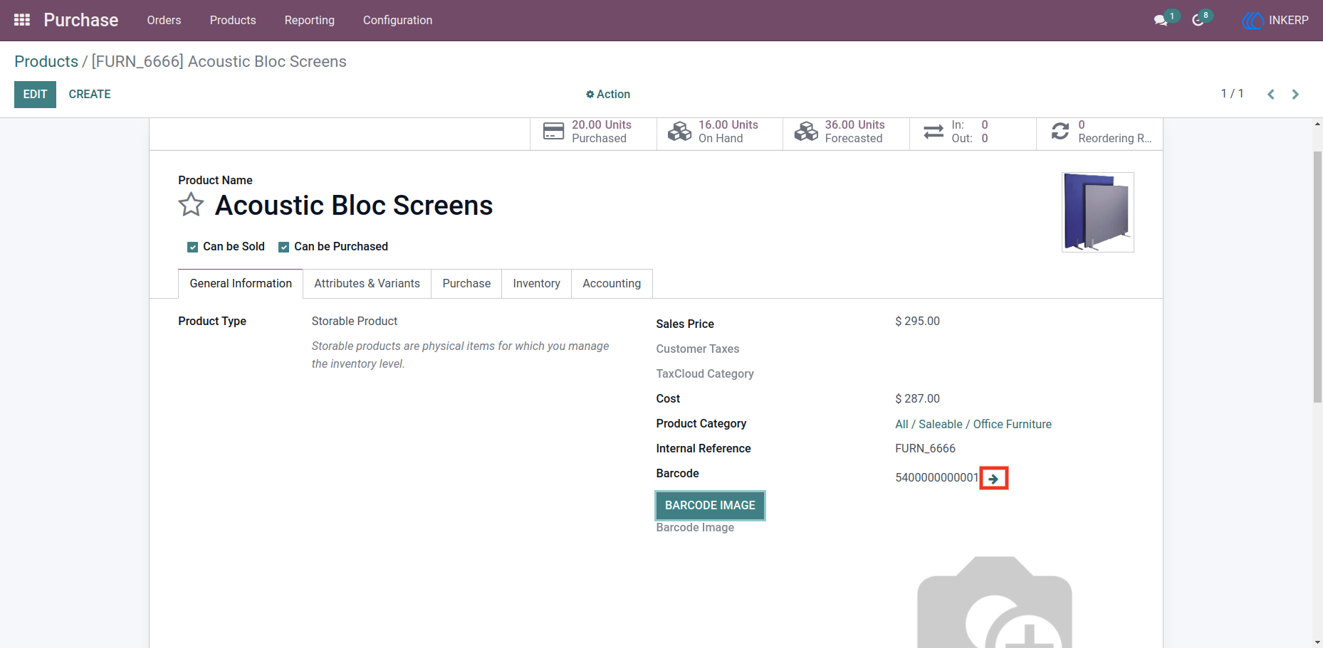Viewport: 1323px width, 648px height.
Task: Open the 20.00 Units Purchased stat
Action: 593,132
